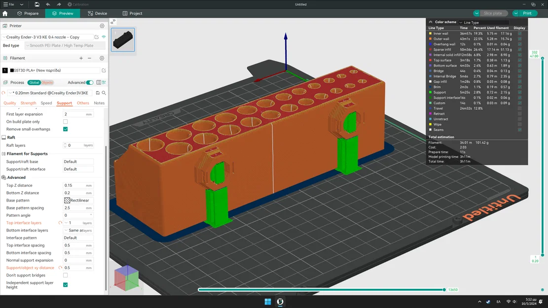The image size is (548, 308).
Task: Click the undo arrow icon
Action: point(48,4)
